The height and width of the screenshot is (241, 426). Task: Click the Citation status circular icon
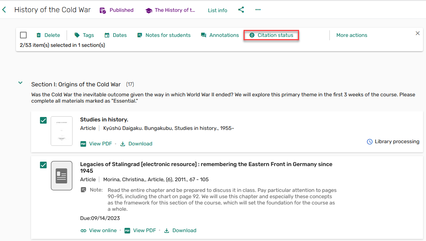pyautogui.click(x=252, y=35)
